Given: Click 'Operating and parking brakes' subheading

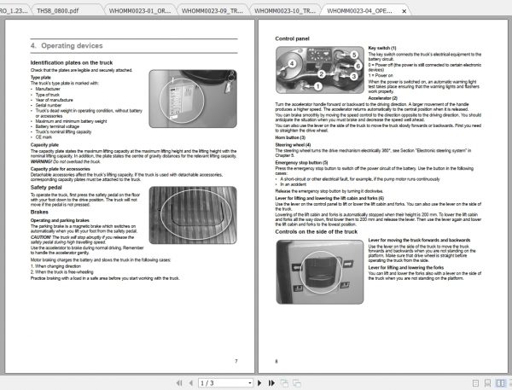Looking at the screenshot, I should pos(60,220).
